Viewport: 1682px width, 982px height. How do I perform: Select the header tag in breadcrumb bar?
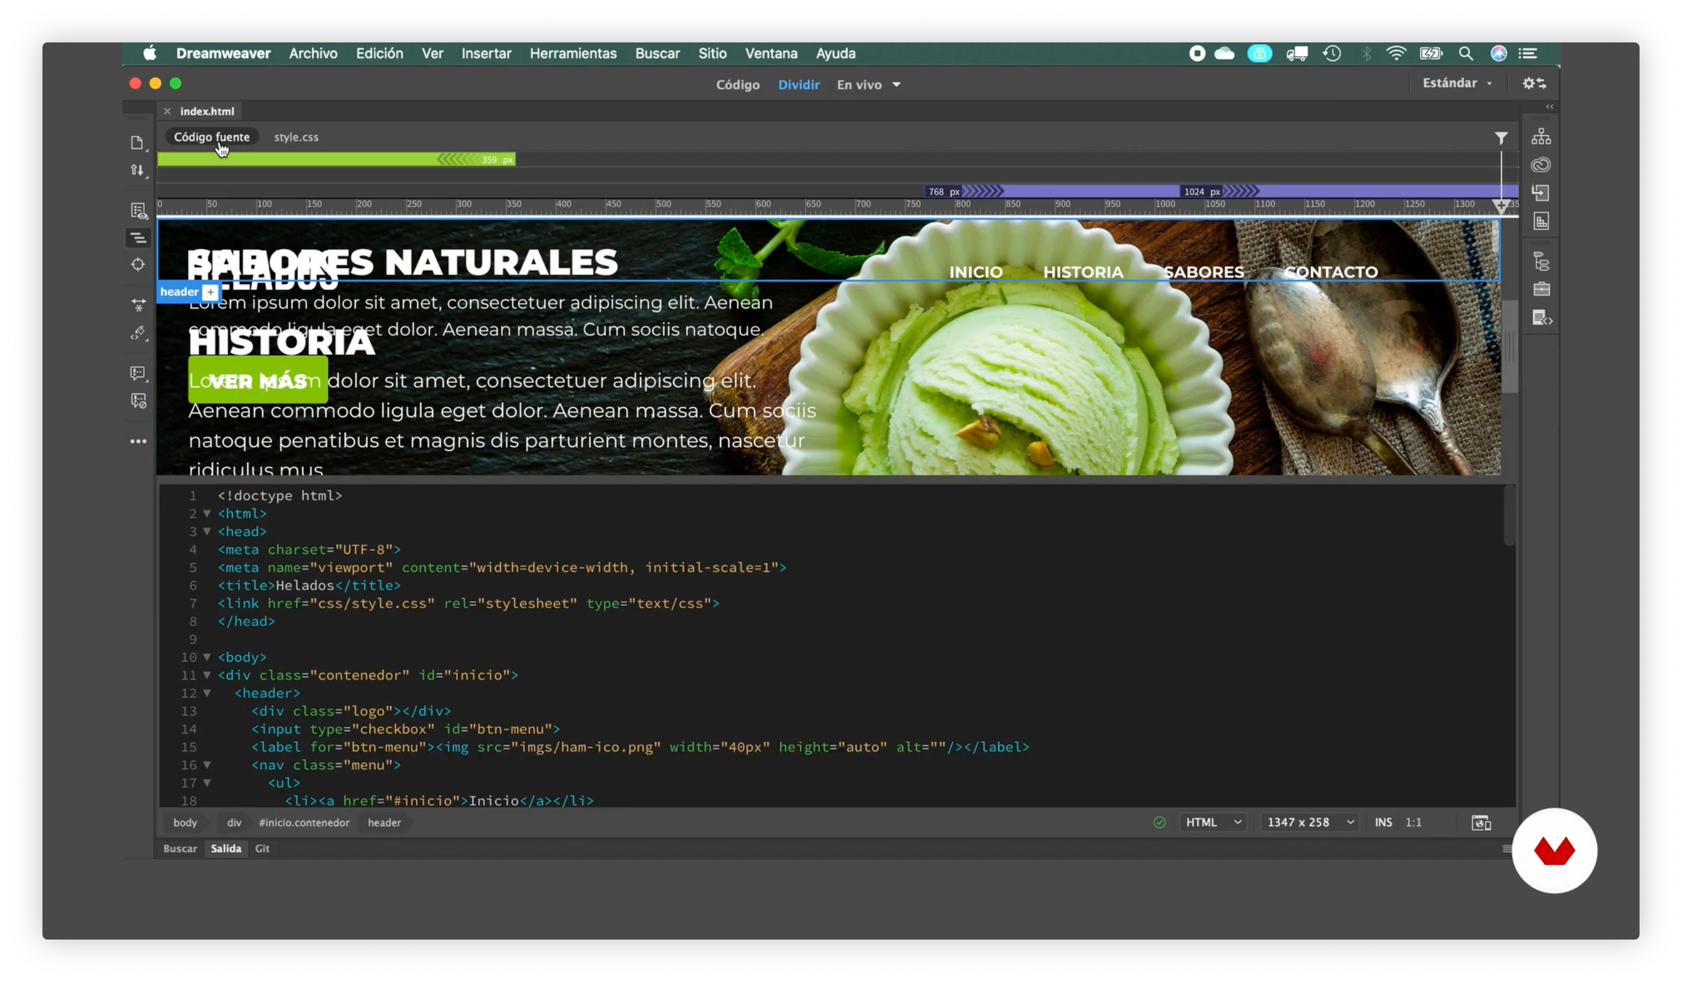pos(385,822)
